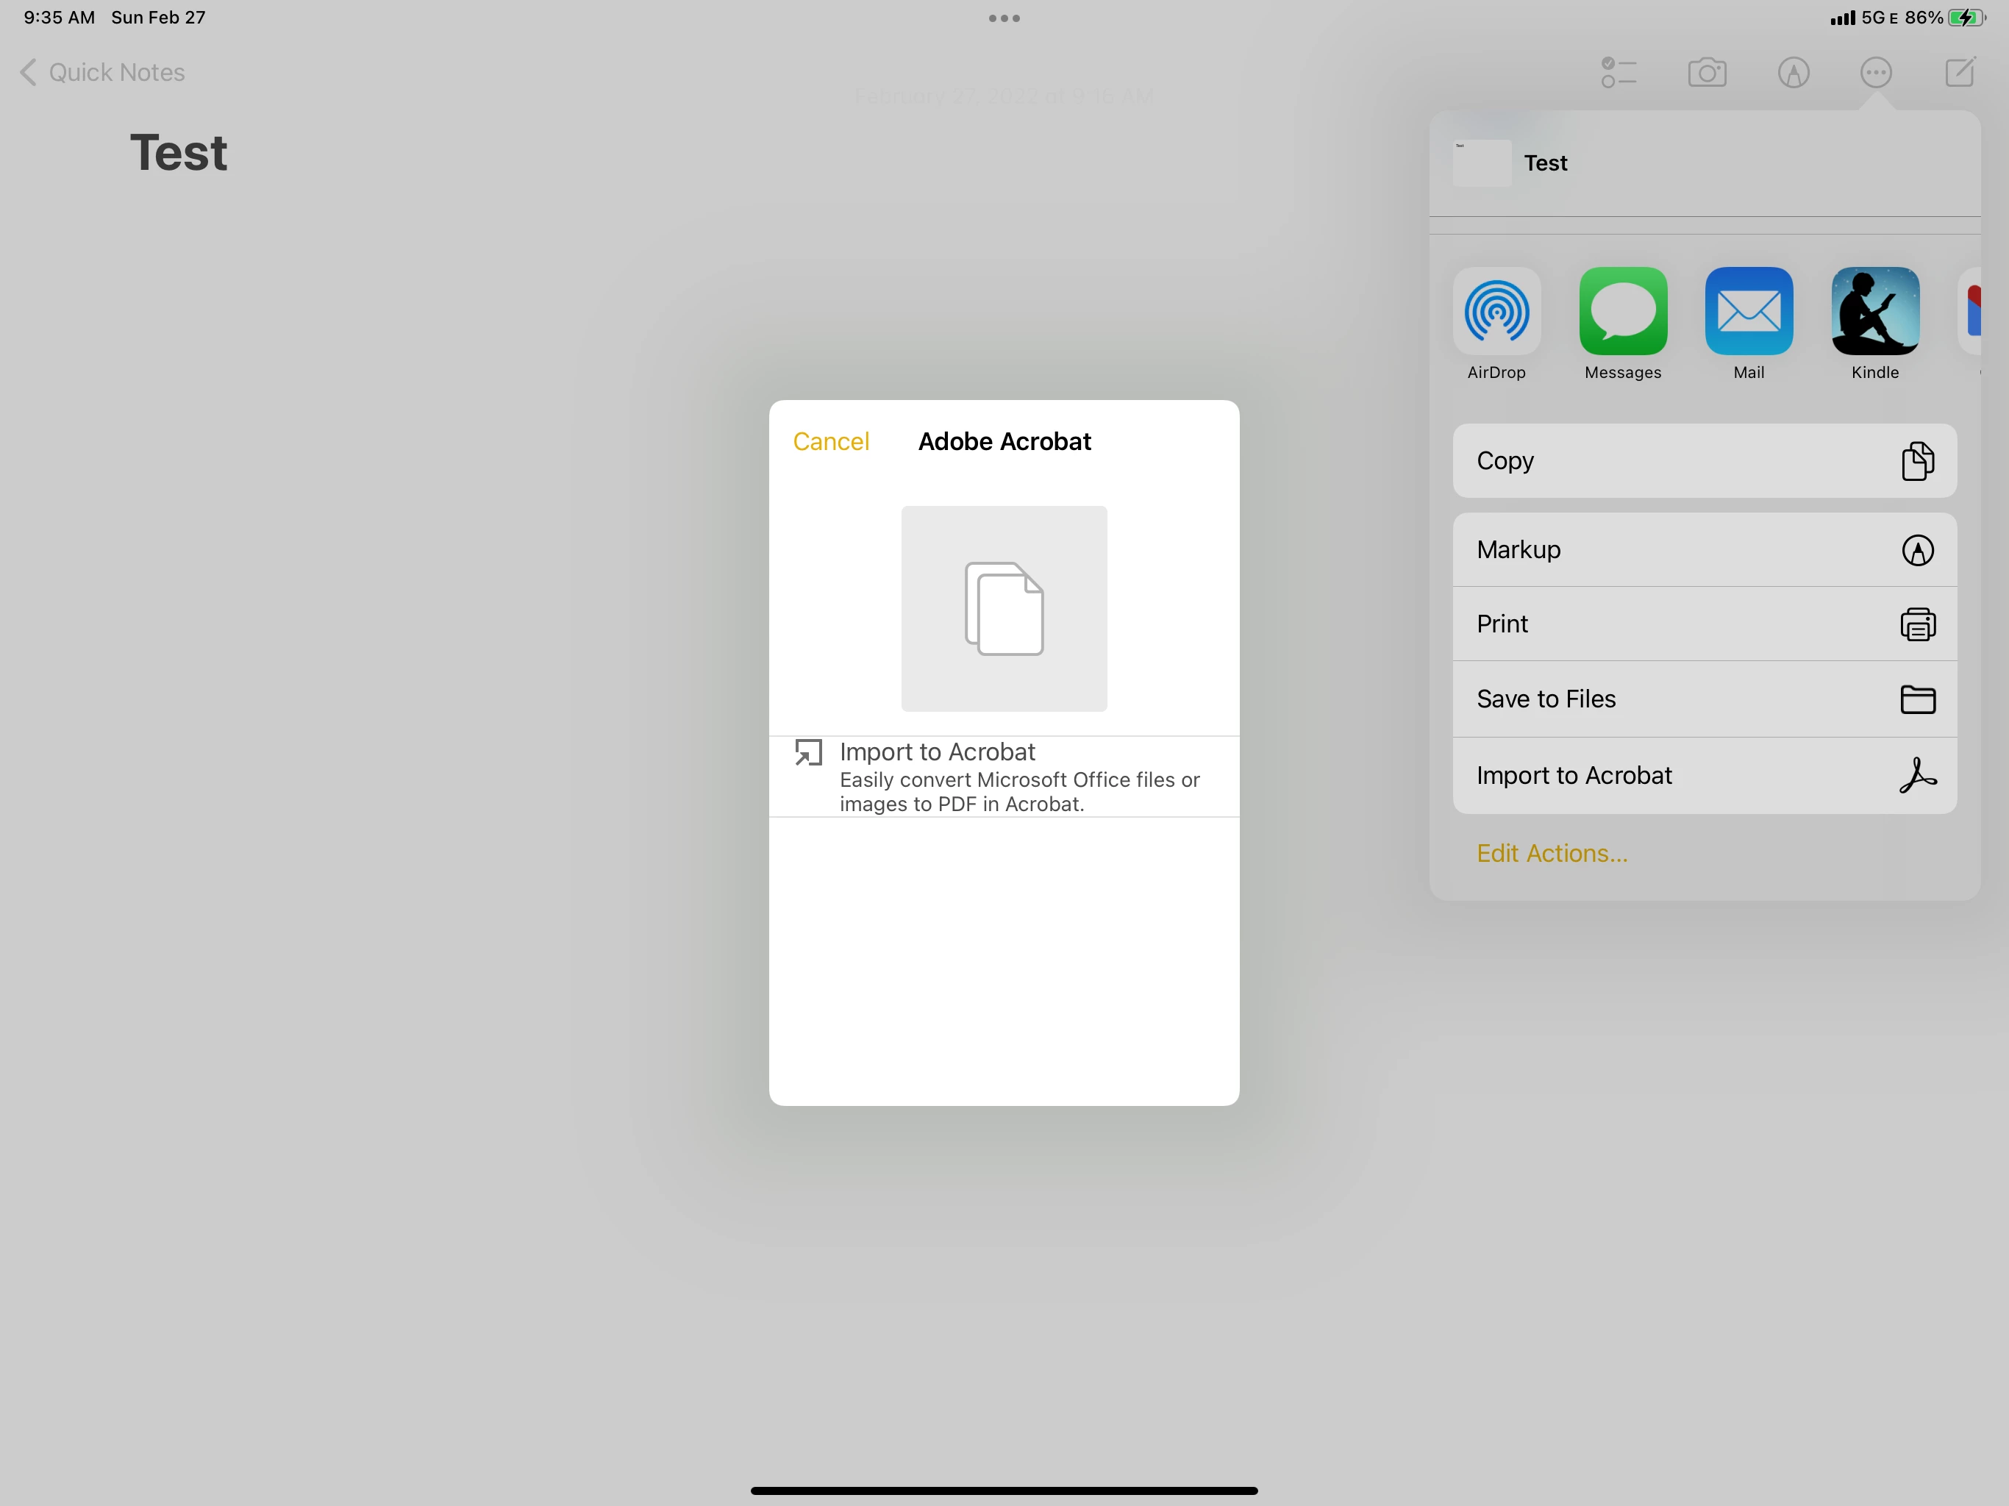This screenshot has height=1506, width=2009.
Task: Open the camera icon in toolbar
Action: (x=1707, y=73)
